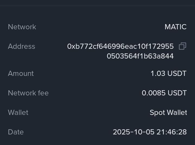Select the MATIC network value

(175, 27)
